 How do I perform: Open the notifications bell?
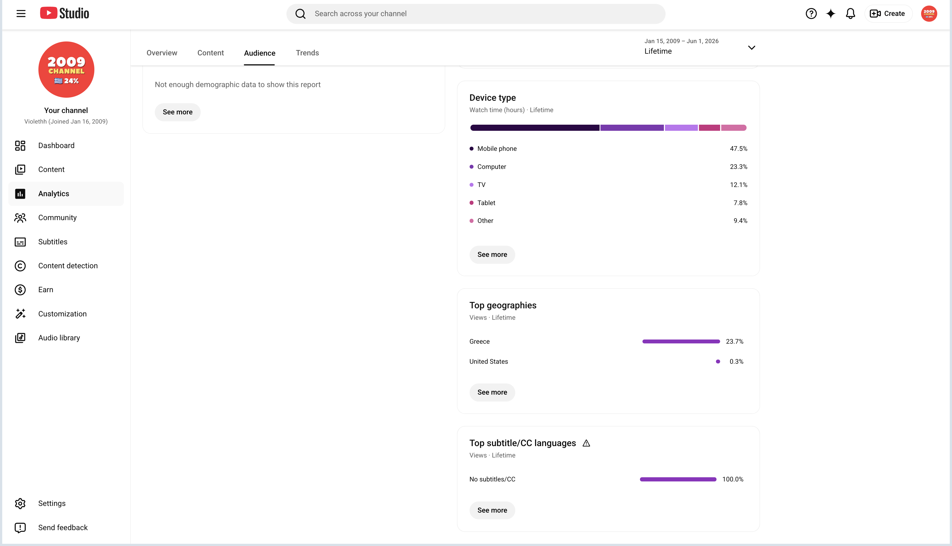(x=850, y=14)
